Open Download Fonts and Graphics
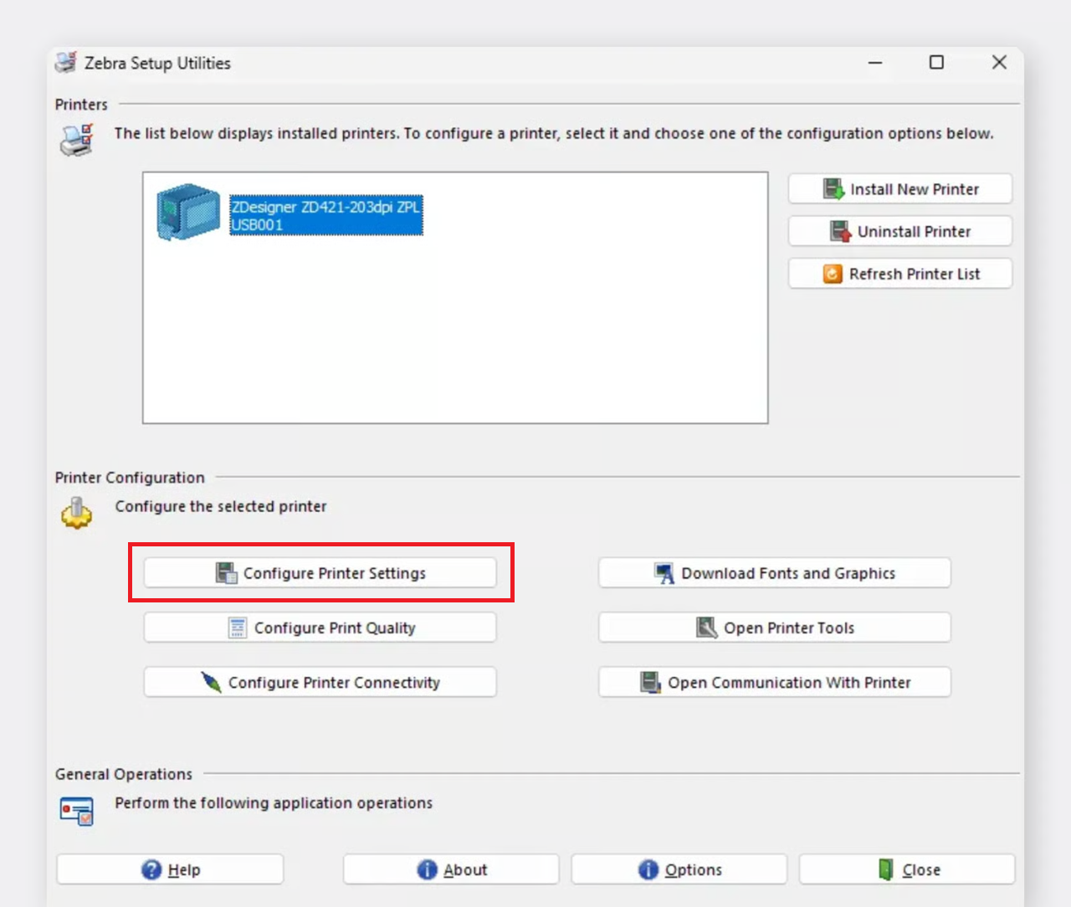Viewport: 1071px width, 907px height. pos(775,573)
